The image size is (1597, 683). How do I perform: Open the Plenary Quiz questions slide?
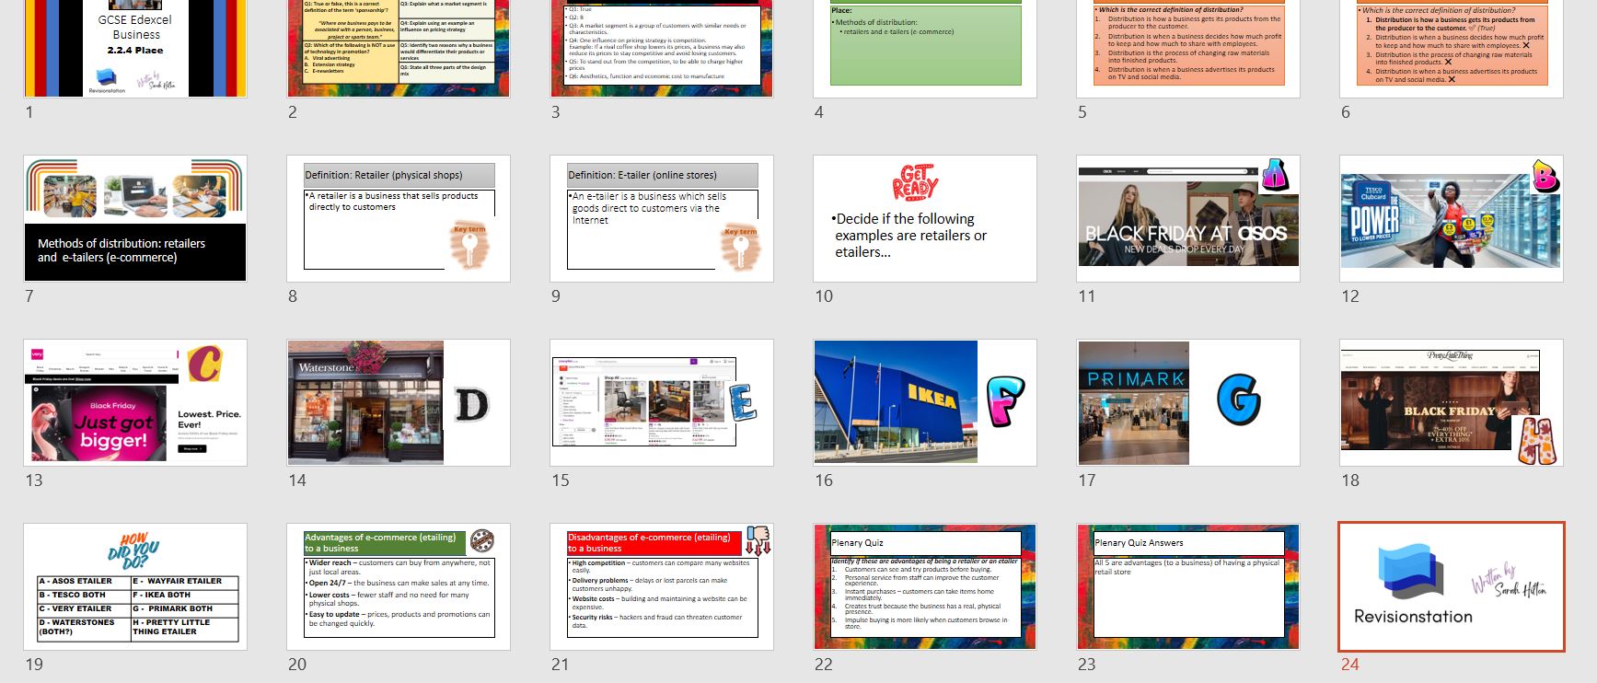(925, 586)
